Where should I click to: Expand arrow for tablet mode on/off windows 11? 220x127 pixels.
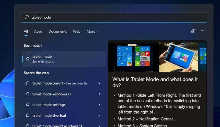point(99,126)
